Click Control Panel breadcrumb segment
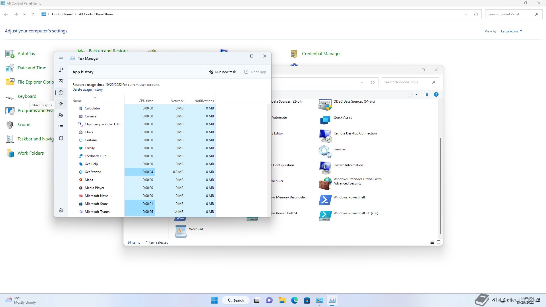This screenshot has height=307, width=546. [x=62, y=14]
